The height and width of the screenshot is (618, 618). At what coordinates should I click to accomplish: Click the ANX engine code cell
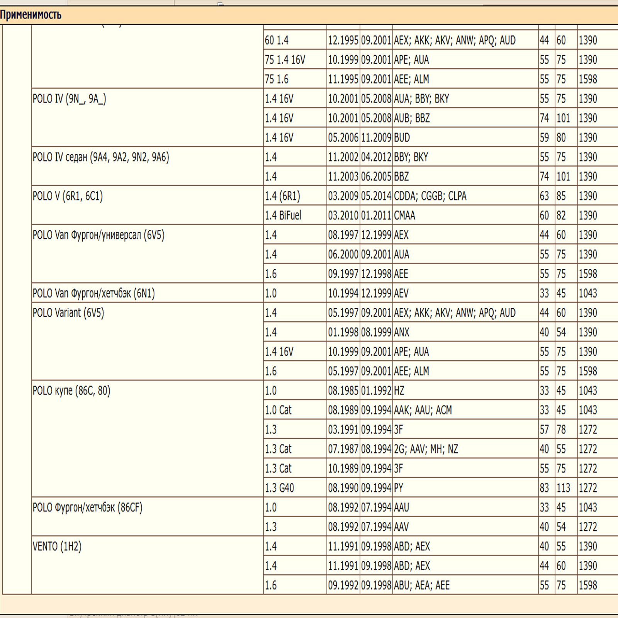[401, 332]
